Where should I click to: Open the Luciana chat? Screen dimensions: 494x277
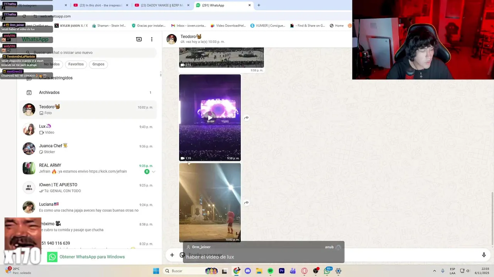point(88,207)
